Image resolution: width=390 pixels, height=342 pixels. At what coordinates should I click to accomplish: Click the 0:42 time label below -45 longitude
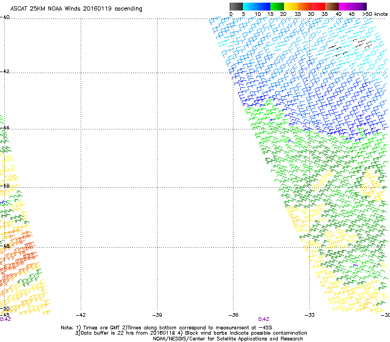click(5, 319)
